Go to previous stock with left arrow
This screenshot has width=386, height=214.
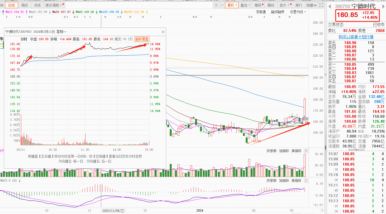(330, 6)
